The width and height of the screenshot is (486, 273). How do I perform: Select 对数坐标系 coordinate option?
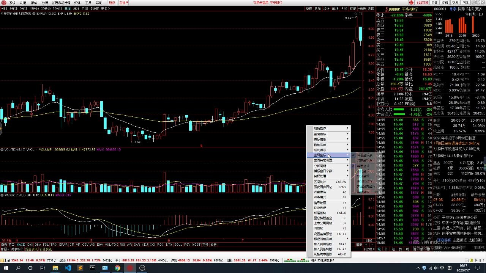364,160
